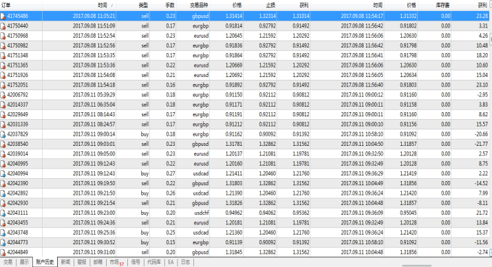Screen dimensions: 492x267
Task: Click take profit 1.31014 in the first row
Action: (x=301, y=16)
